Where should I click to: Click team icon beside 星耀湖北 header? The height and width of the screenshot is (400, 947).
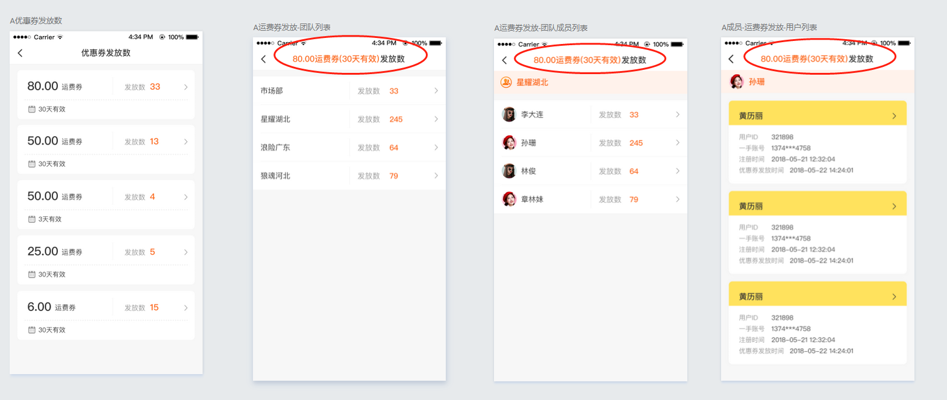pyautogui.click(x=507, y=83)
